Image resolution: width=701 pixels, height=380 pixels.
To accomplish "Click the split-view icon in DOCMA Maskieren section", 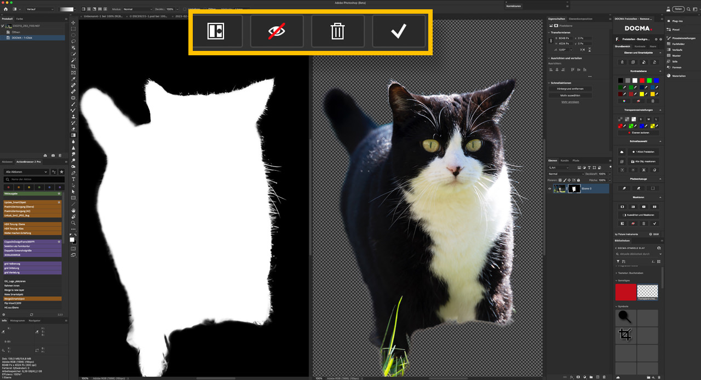I will [622, 223].
